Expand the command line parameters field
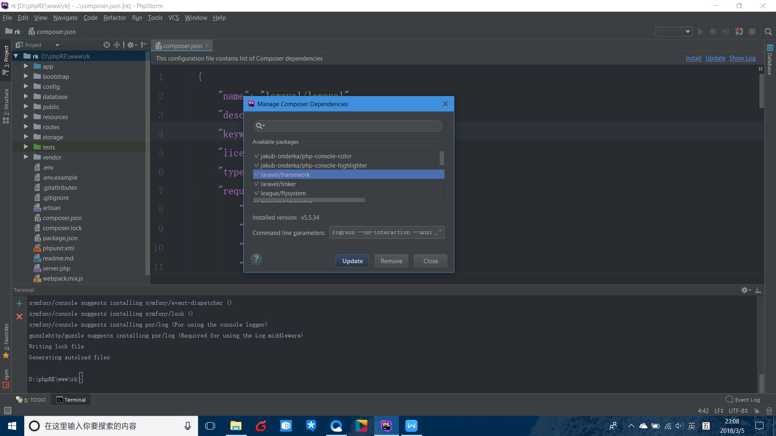The width and height of the screenshot is (776, 436). [439, 233]
